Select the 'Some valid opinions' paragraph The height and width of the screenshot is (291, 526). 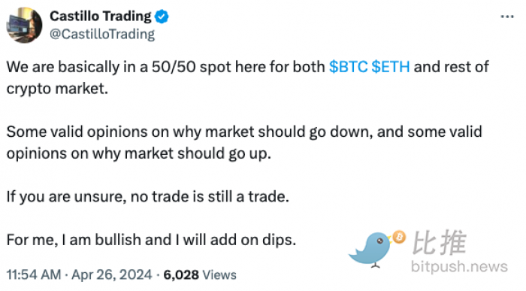click(x=244, y=143)
